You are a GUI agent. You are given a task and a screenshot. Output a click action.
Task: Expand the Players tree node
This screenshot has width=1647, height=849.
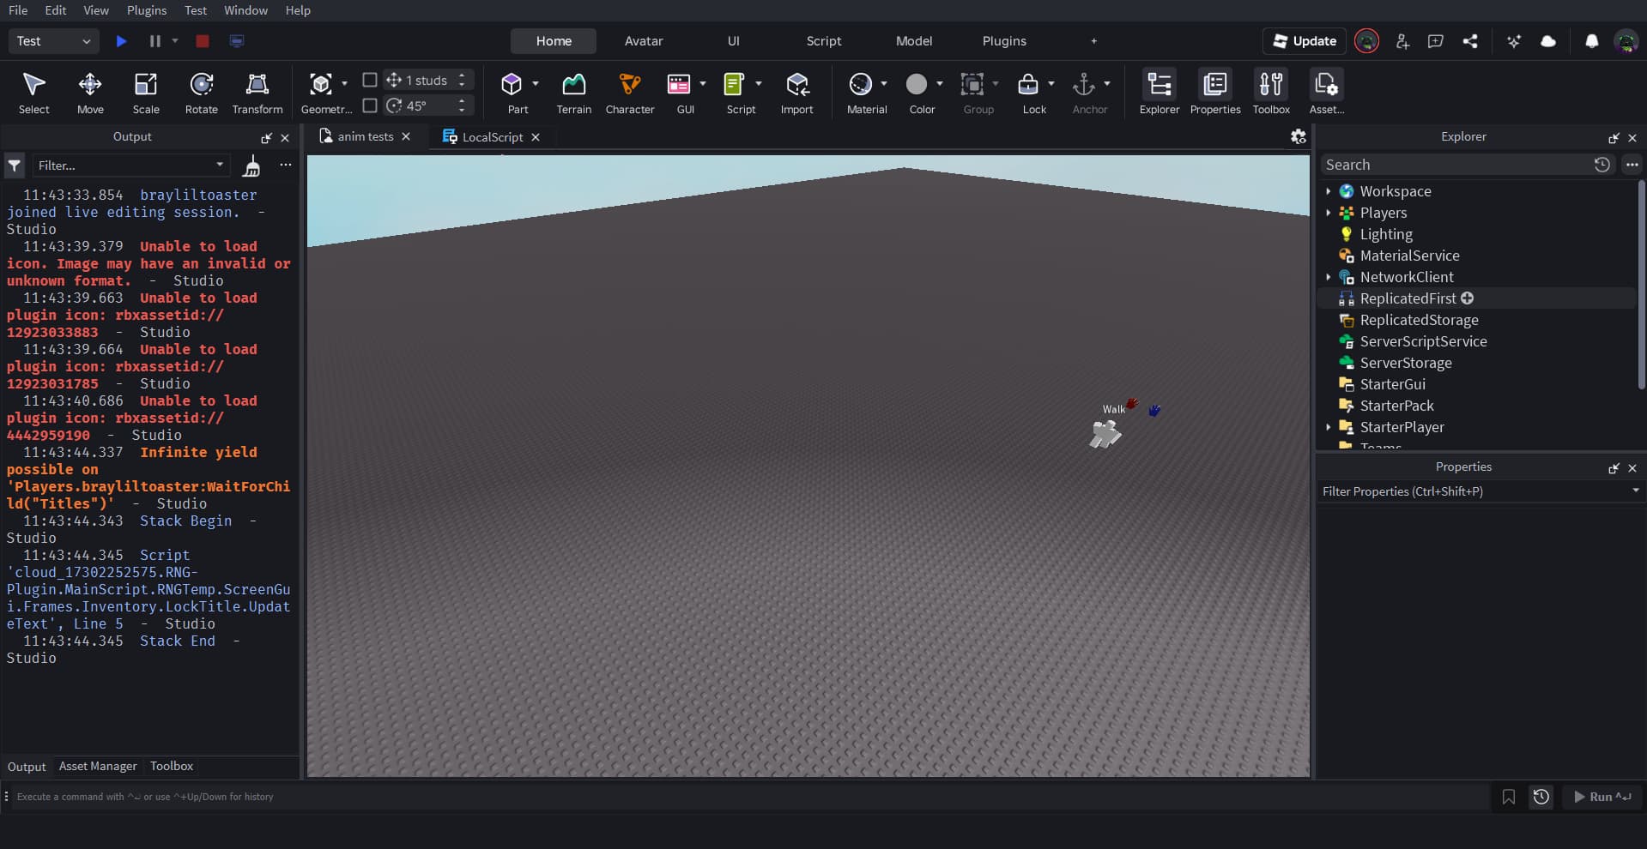1328,213
